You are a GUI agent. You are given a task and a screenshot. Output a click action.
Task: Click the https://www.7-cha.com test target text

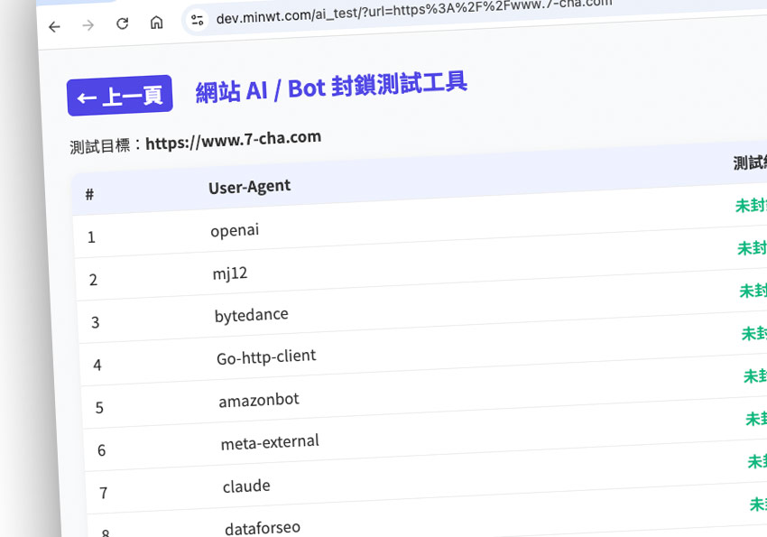(x=233, y=140)
